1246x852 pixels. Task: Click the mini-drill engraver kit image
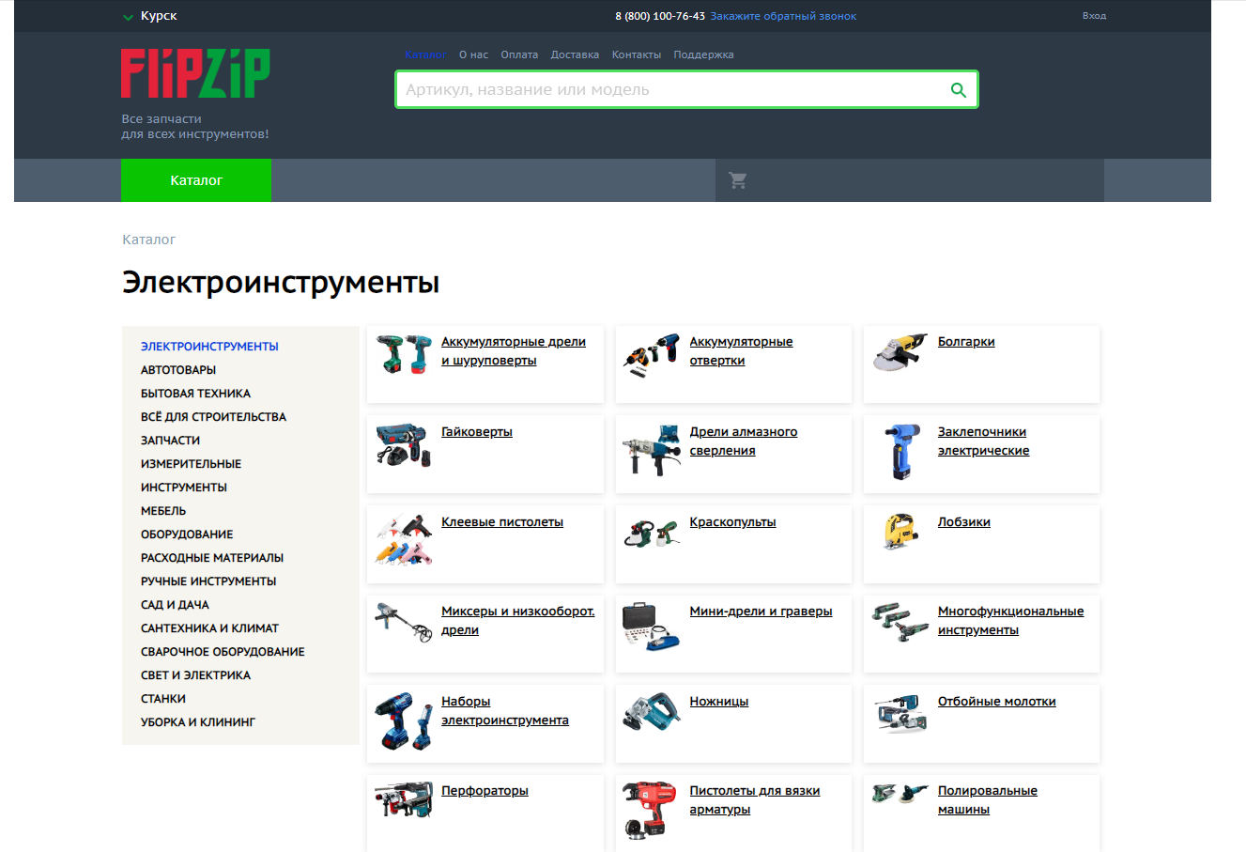[652, 626]
